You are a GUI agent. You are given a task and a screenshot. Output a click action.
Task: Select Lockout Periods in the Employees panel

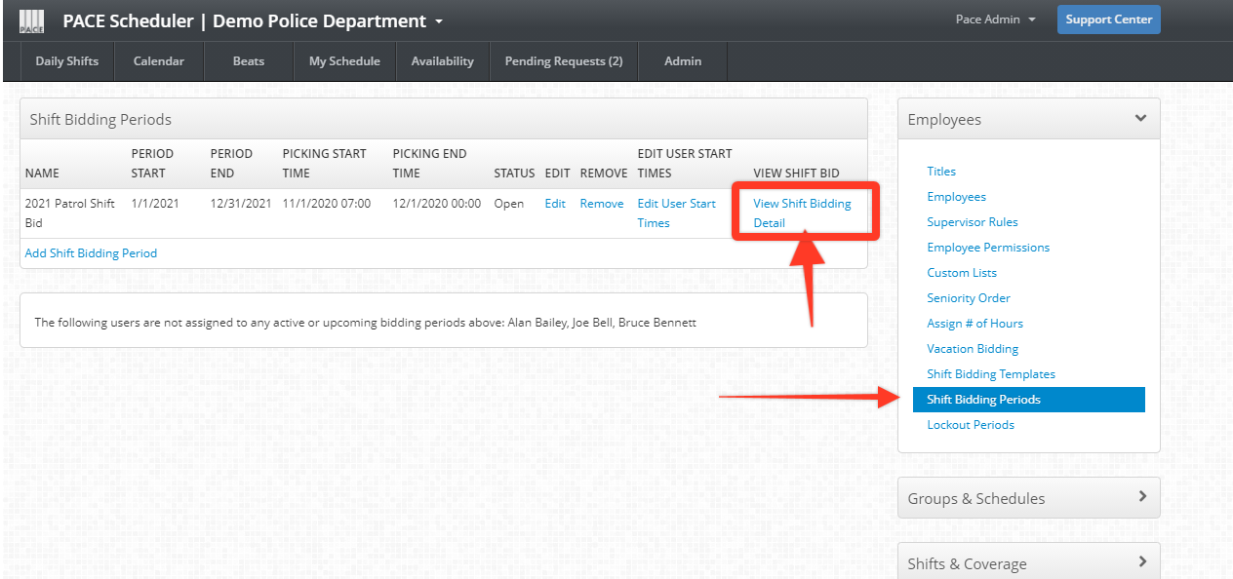point(970,424)
